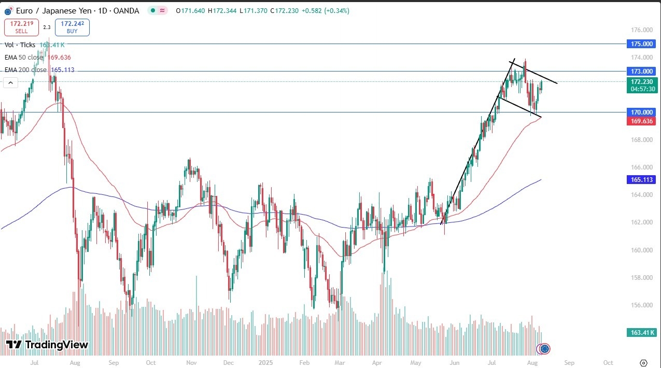Click the red EMA 50 label 169.636
661x368 pixels.
[642, 121]
